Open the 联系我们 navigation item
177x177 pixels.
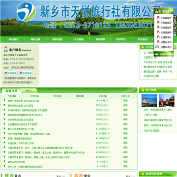[x=143, y=39]
